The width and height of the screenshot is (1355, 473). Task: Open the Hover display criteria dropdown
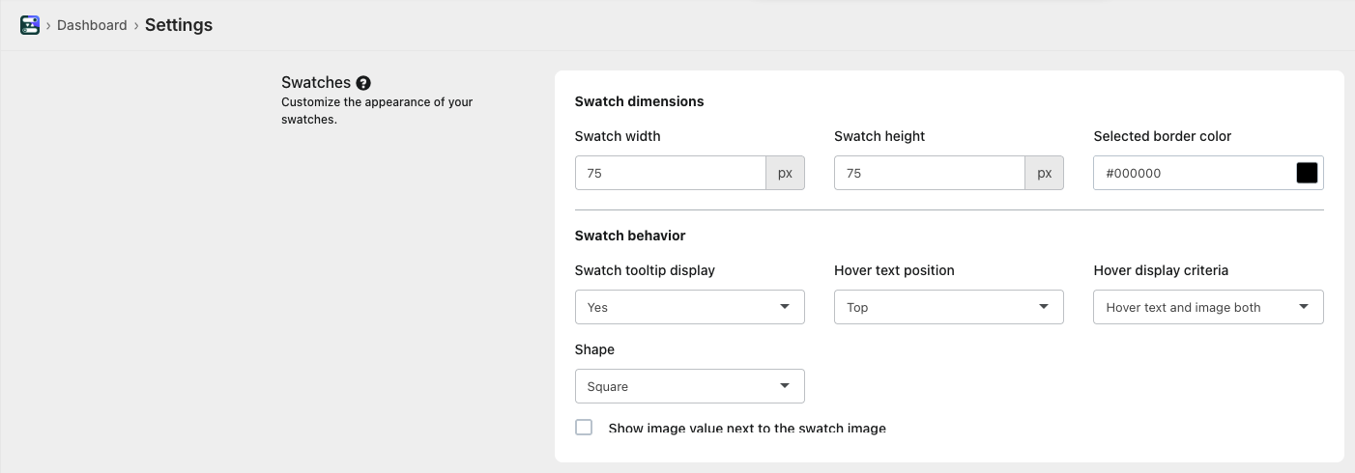1208,308
